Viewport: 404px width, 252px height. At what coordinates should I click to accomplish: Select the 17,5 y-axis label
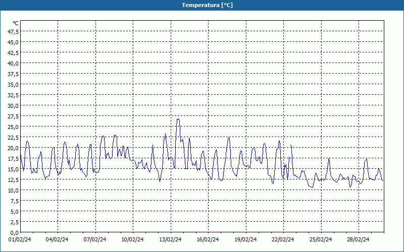pos(14,159)
